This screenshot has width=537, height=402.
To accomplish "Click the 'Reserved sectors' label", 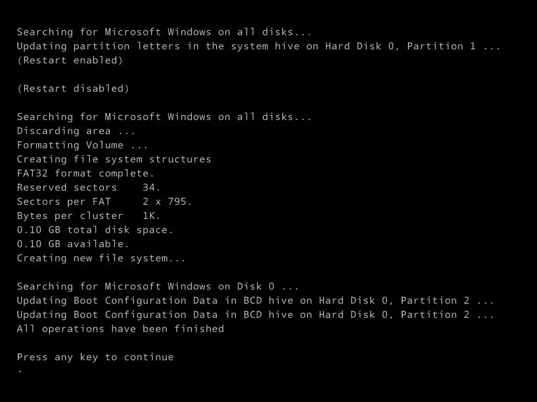I will 67,187.
